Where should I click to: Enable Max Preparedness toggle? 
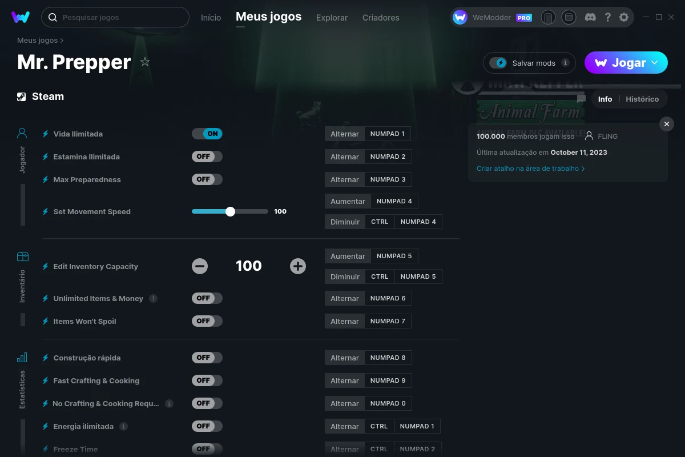pos(207,179)
